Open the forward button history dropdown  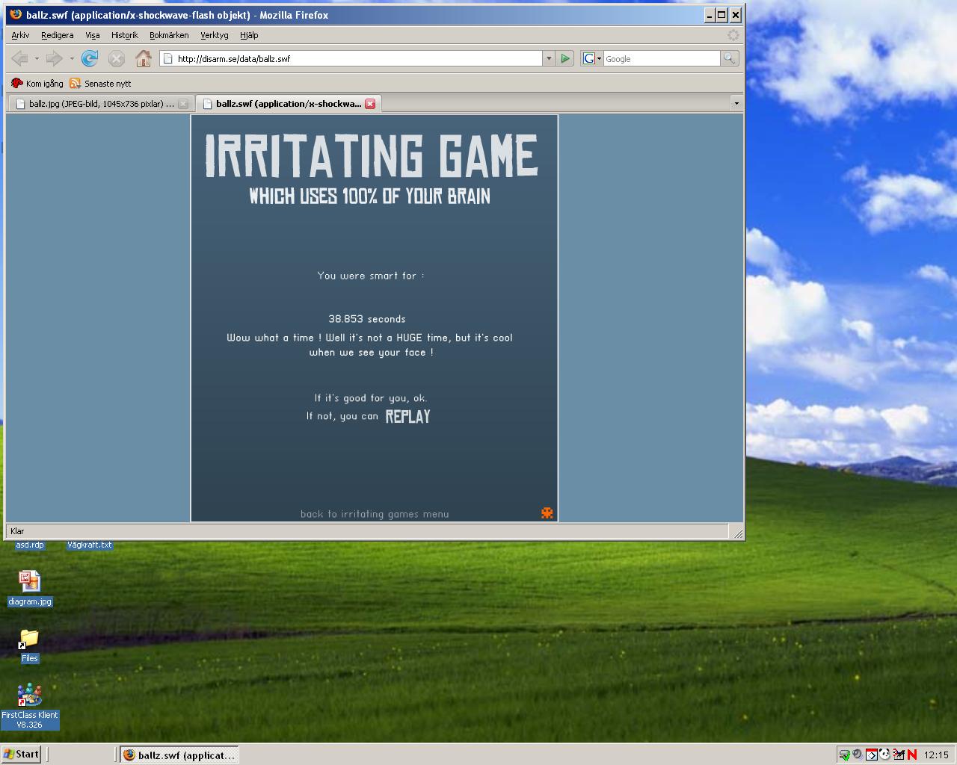click(x=72, y=58)
